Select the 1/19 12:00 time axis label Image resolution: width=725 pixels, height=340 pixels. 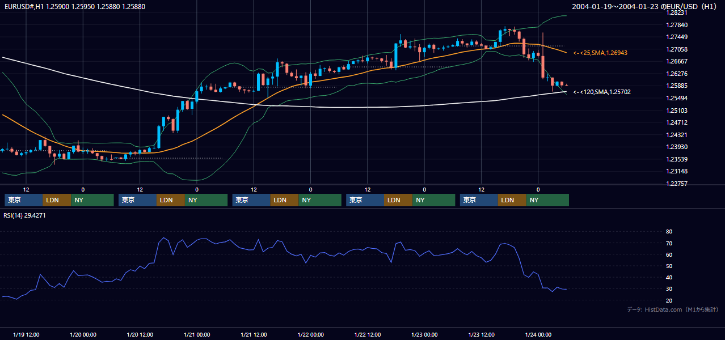point(26,334)
